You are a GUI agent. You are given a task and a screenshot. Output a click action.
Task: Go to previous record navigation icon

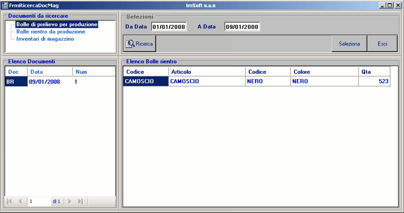pos(20,201)
